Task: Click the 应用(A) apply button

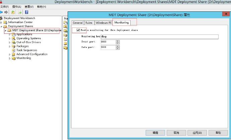Action: point(197,133)
